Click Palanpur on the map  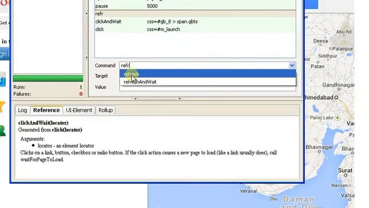[x=342, y=49]
